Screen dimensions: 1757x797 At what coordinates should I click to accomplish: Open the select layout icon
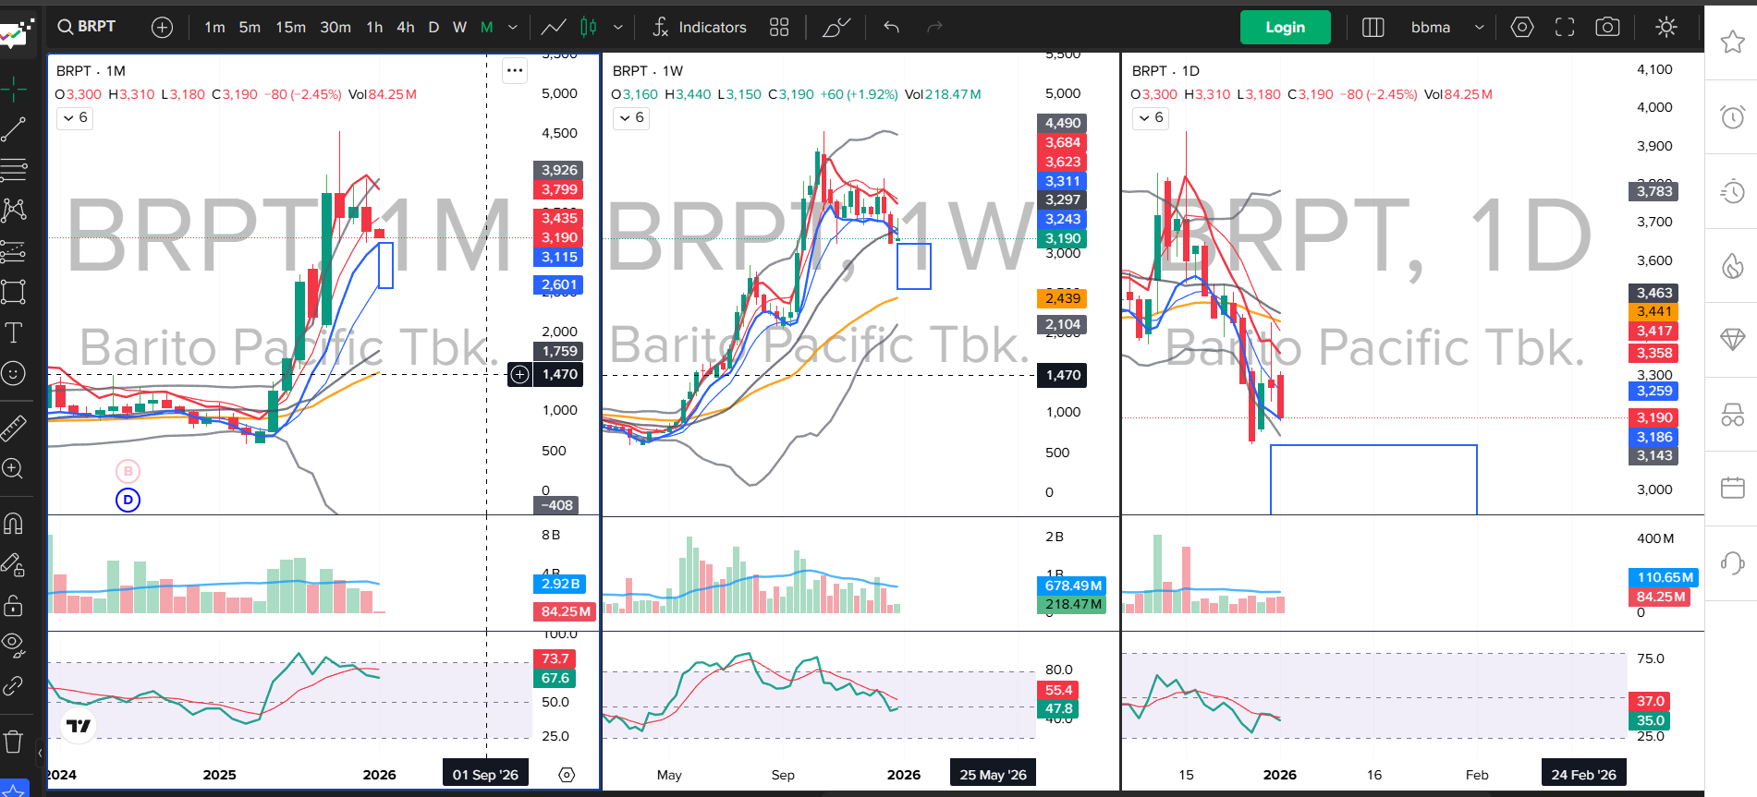[x=1373, y=27]
